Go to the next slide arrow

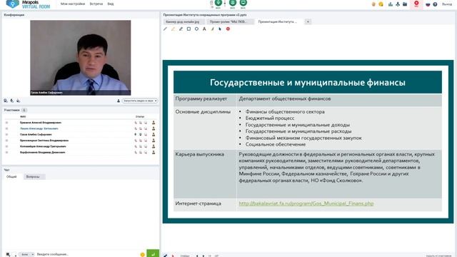click(x=204, y=256)
